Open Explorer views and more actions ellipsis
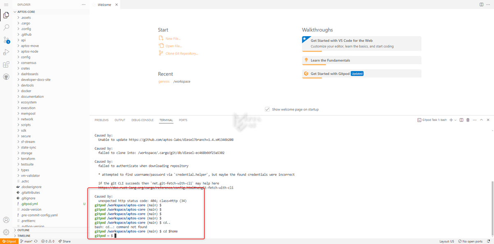 click(84, 5)
